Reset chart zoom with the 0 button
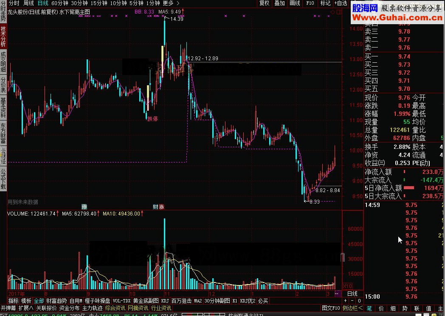Image resolution: width=445 pixels, height=316 pixels. click(359, 301)
